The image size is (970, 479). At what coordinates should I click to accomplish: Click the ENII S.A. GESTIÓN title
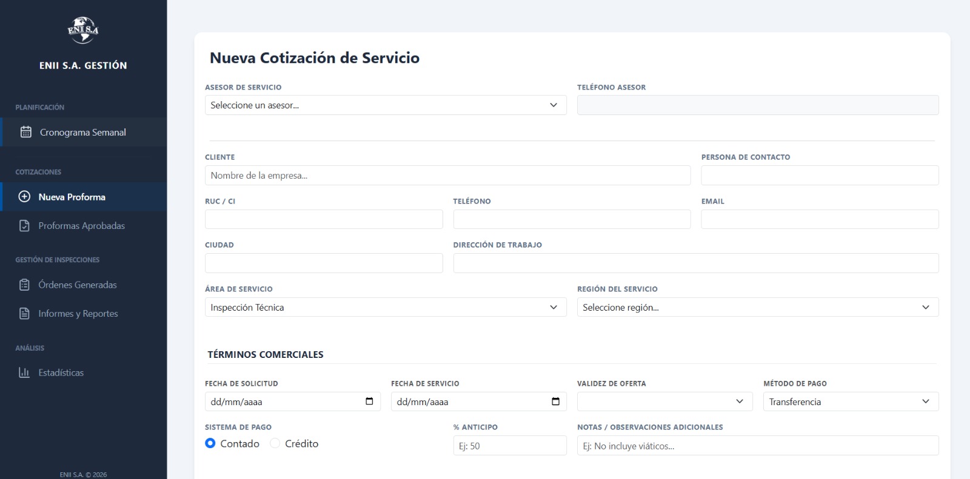click(83, 65)
